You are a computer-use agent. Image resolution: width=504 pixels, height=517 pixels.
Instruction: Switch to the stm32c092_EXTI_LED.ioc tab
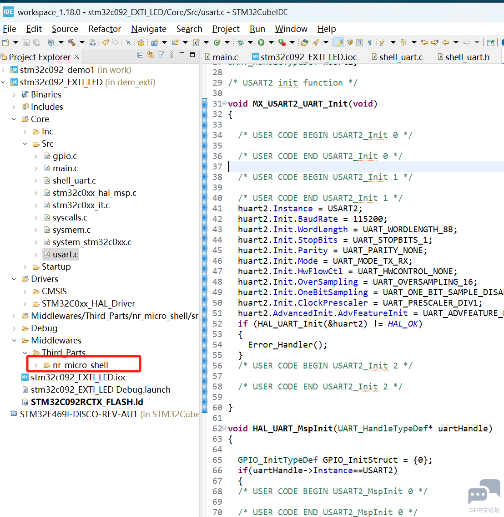point(304,57)
